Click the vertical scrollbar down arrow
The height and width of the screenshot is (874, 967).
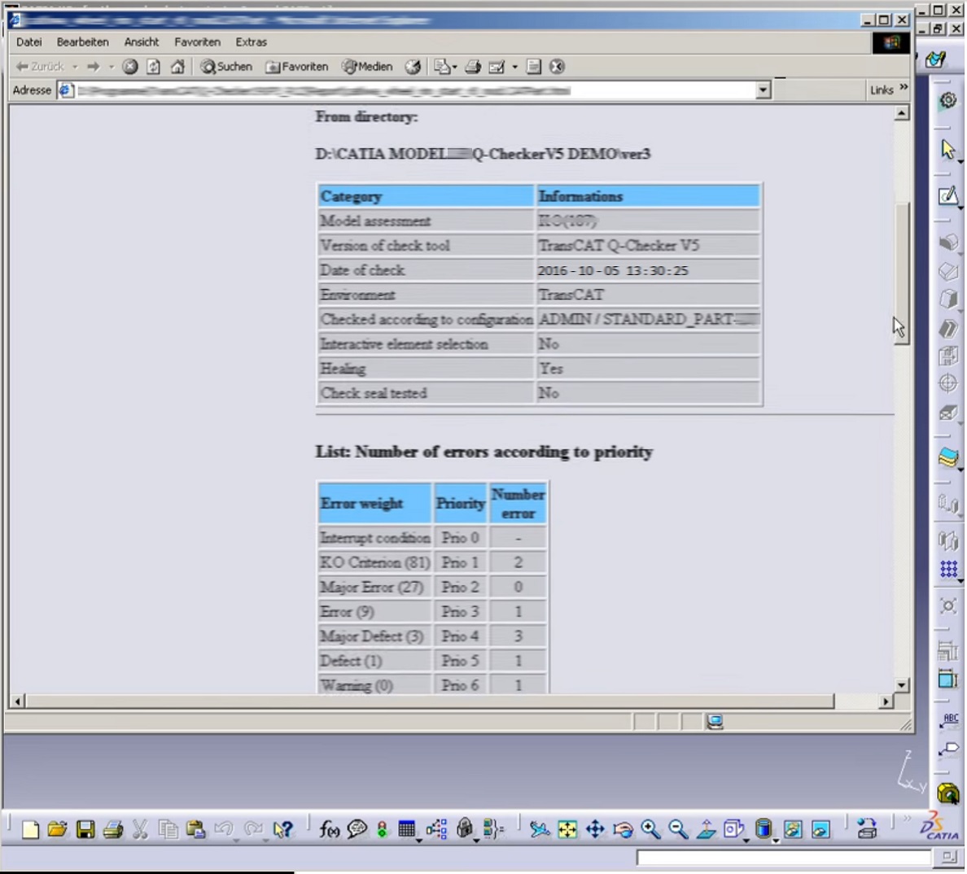coord(902,684)
